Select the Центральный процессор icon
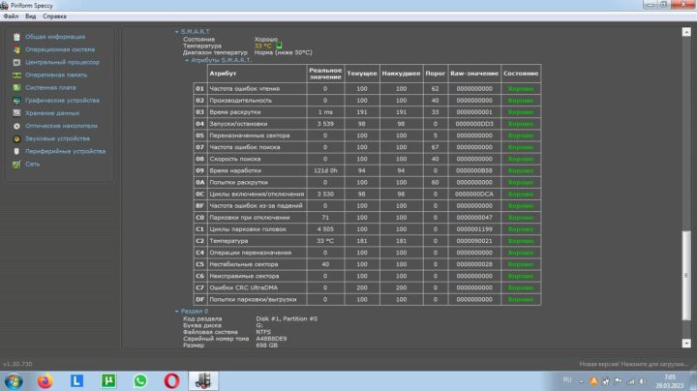Screen dimensions: 697x391 [16, 63]
